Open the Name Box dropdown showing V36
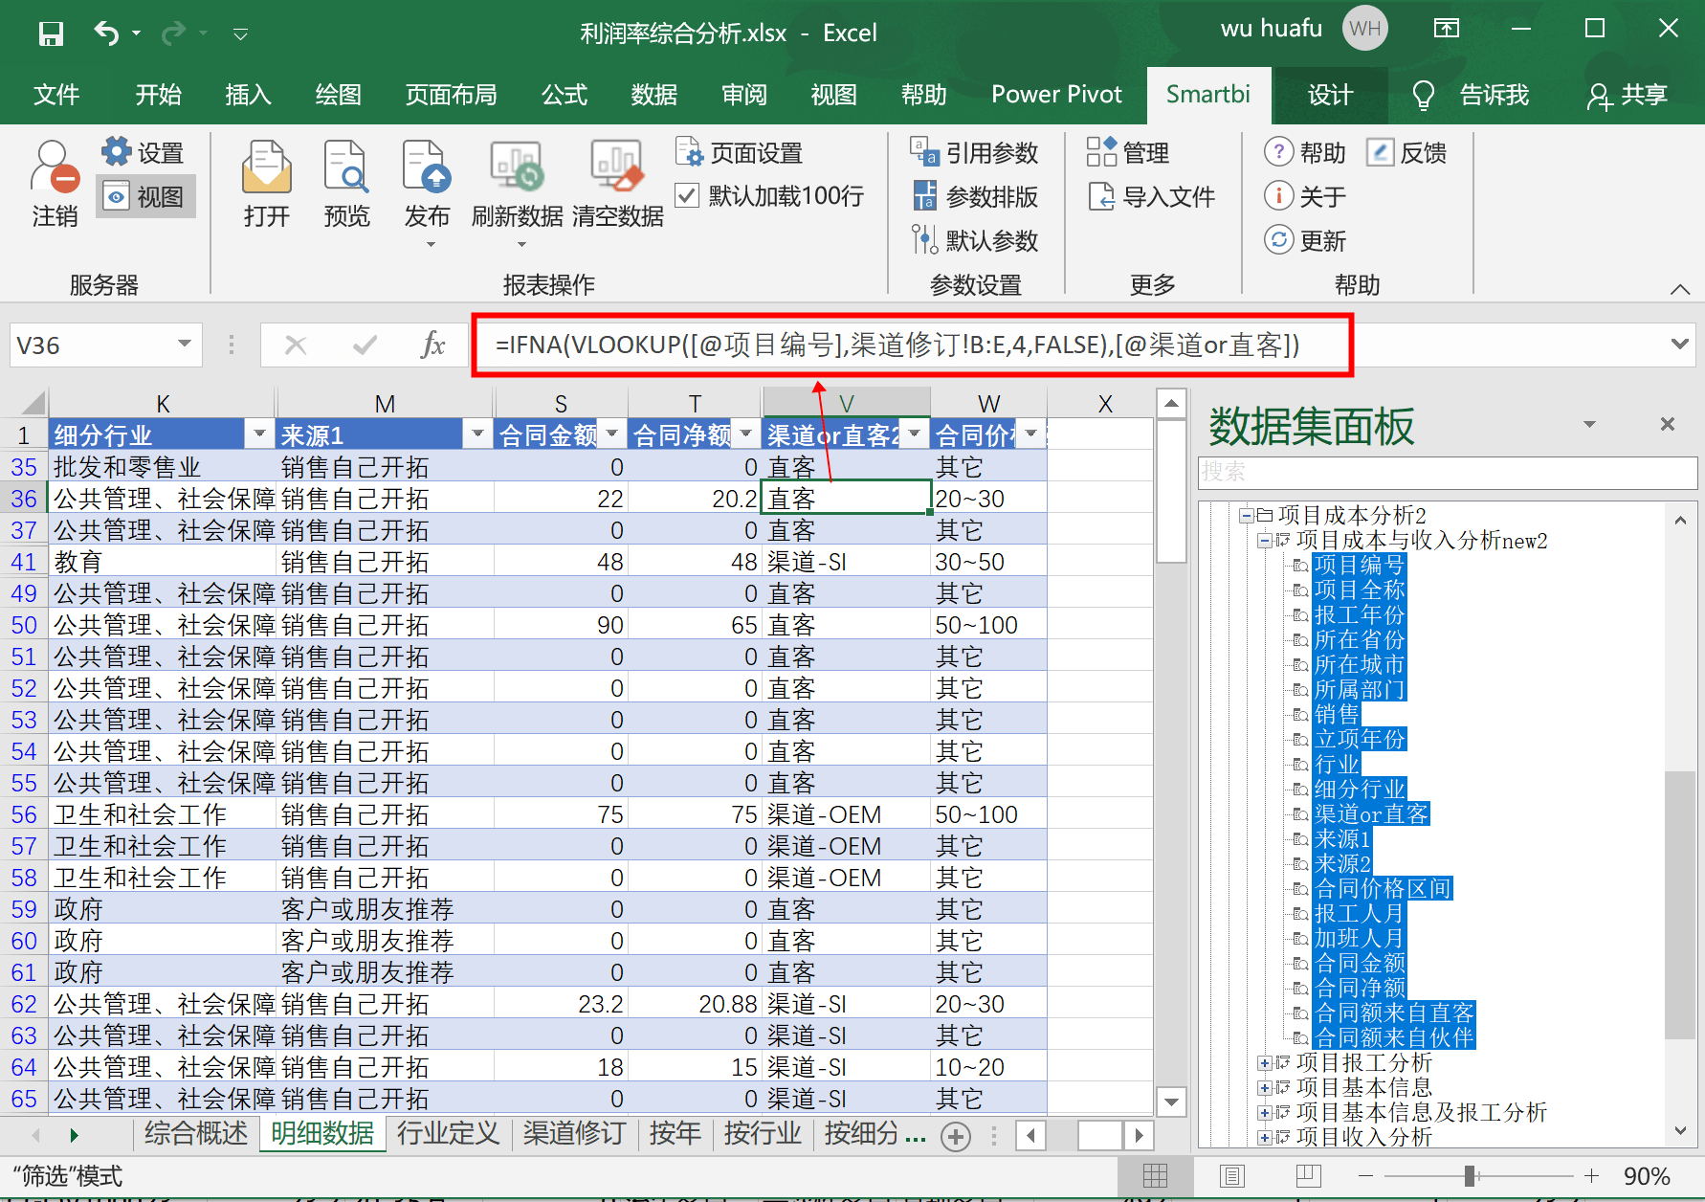The height and width of the screenshot is (1202, 1705). (183, 345)
